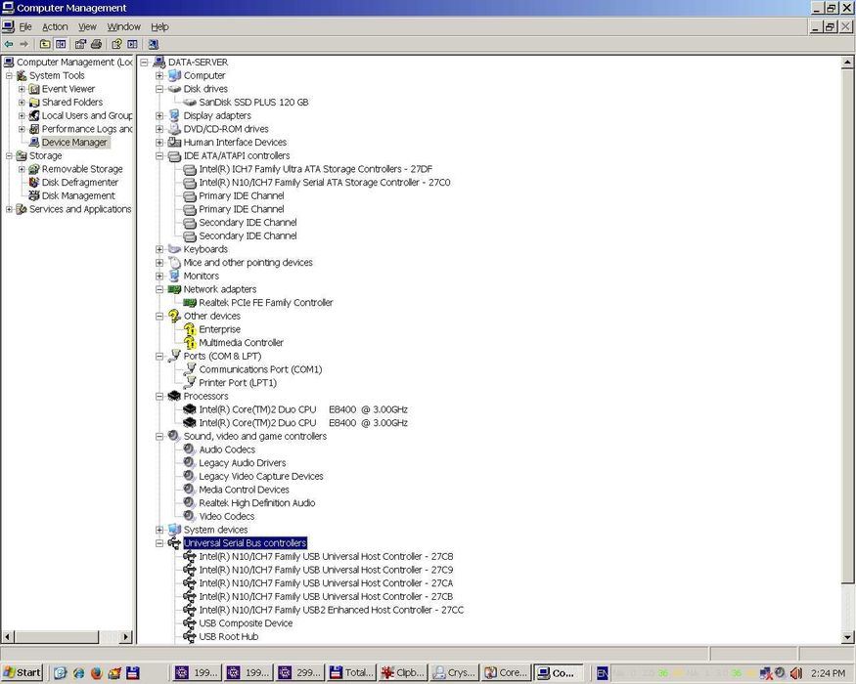Toggle the Show/Hide Console Tree icon
This screenshot has width=856, height=684.
(61, 44)
